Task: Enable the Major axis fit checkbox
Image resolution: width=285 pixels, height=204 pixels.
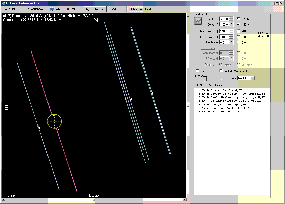Action: pyautogui.click(x=238, y=31)
